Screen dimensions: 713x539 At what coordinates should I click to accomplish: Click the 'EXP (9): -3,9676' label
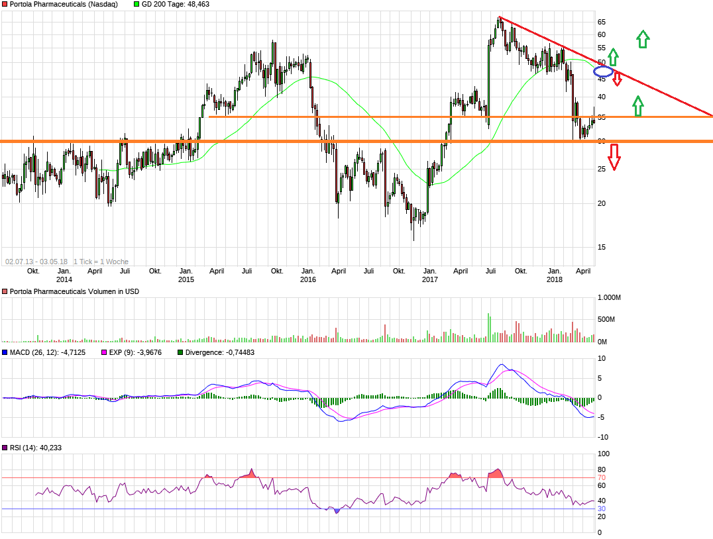coord(135,352)
